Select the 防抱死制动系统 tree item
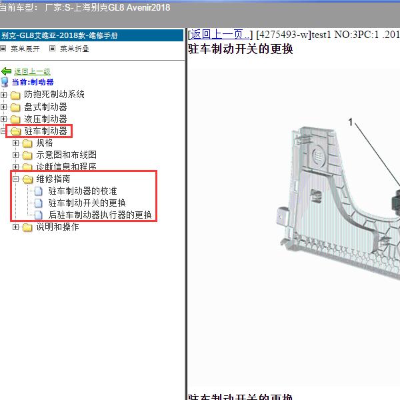400x400 pixels. click(x=55, y=95)
